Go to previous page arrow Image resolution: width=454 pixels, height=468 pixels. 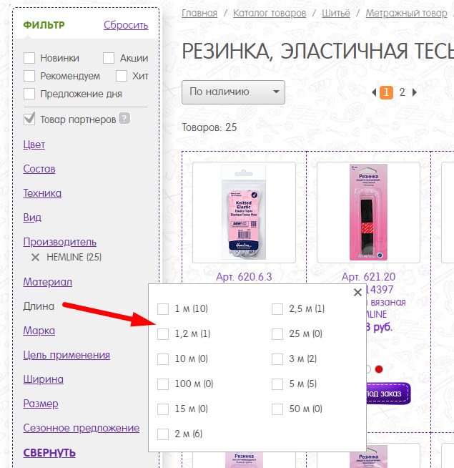(x=374, y=92)
